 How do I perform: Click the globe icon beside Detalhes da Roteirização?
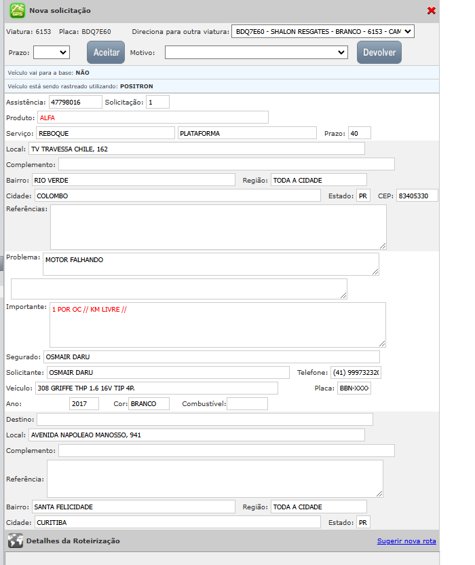(15, 541)
